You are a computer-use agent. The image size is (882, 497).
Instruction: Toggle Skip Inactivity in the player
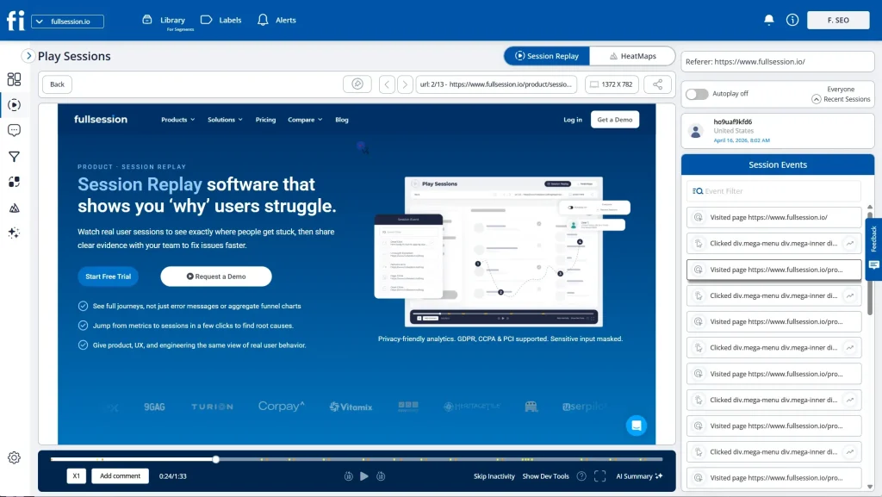click(x=494, y=476)
